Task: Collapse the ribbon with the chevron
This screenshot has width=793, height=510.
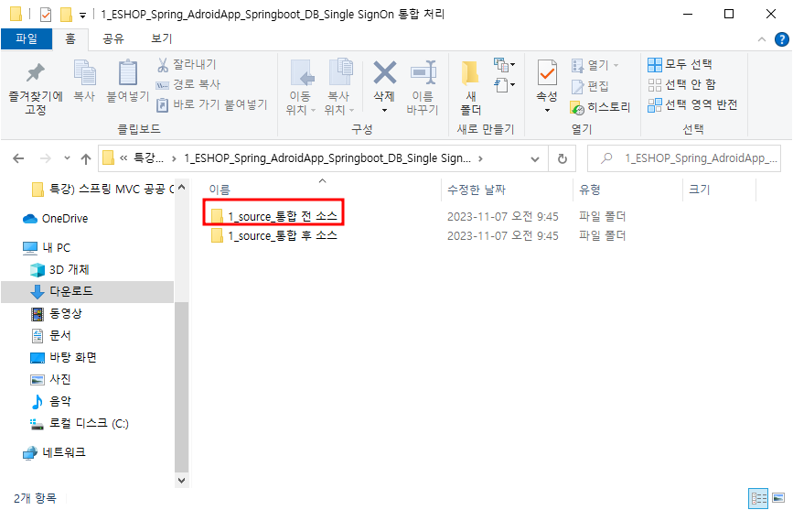Action: (x=762, y=39)
